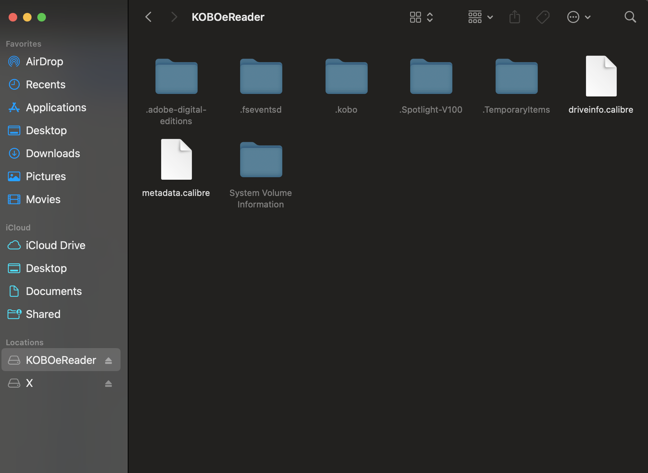The height and width of the screenshot is (473, 648).
Task: Open Shared in the sidebar
Action: (x=61, y=314)
